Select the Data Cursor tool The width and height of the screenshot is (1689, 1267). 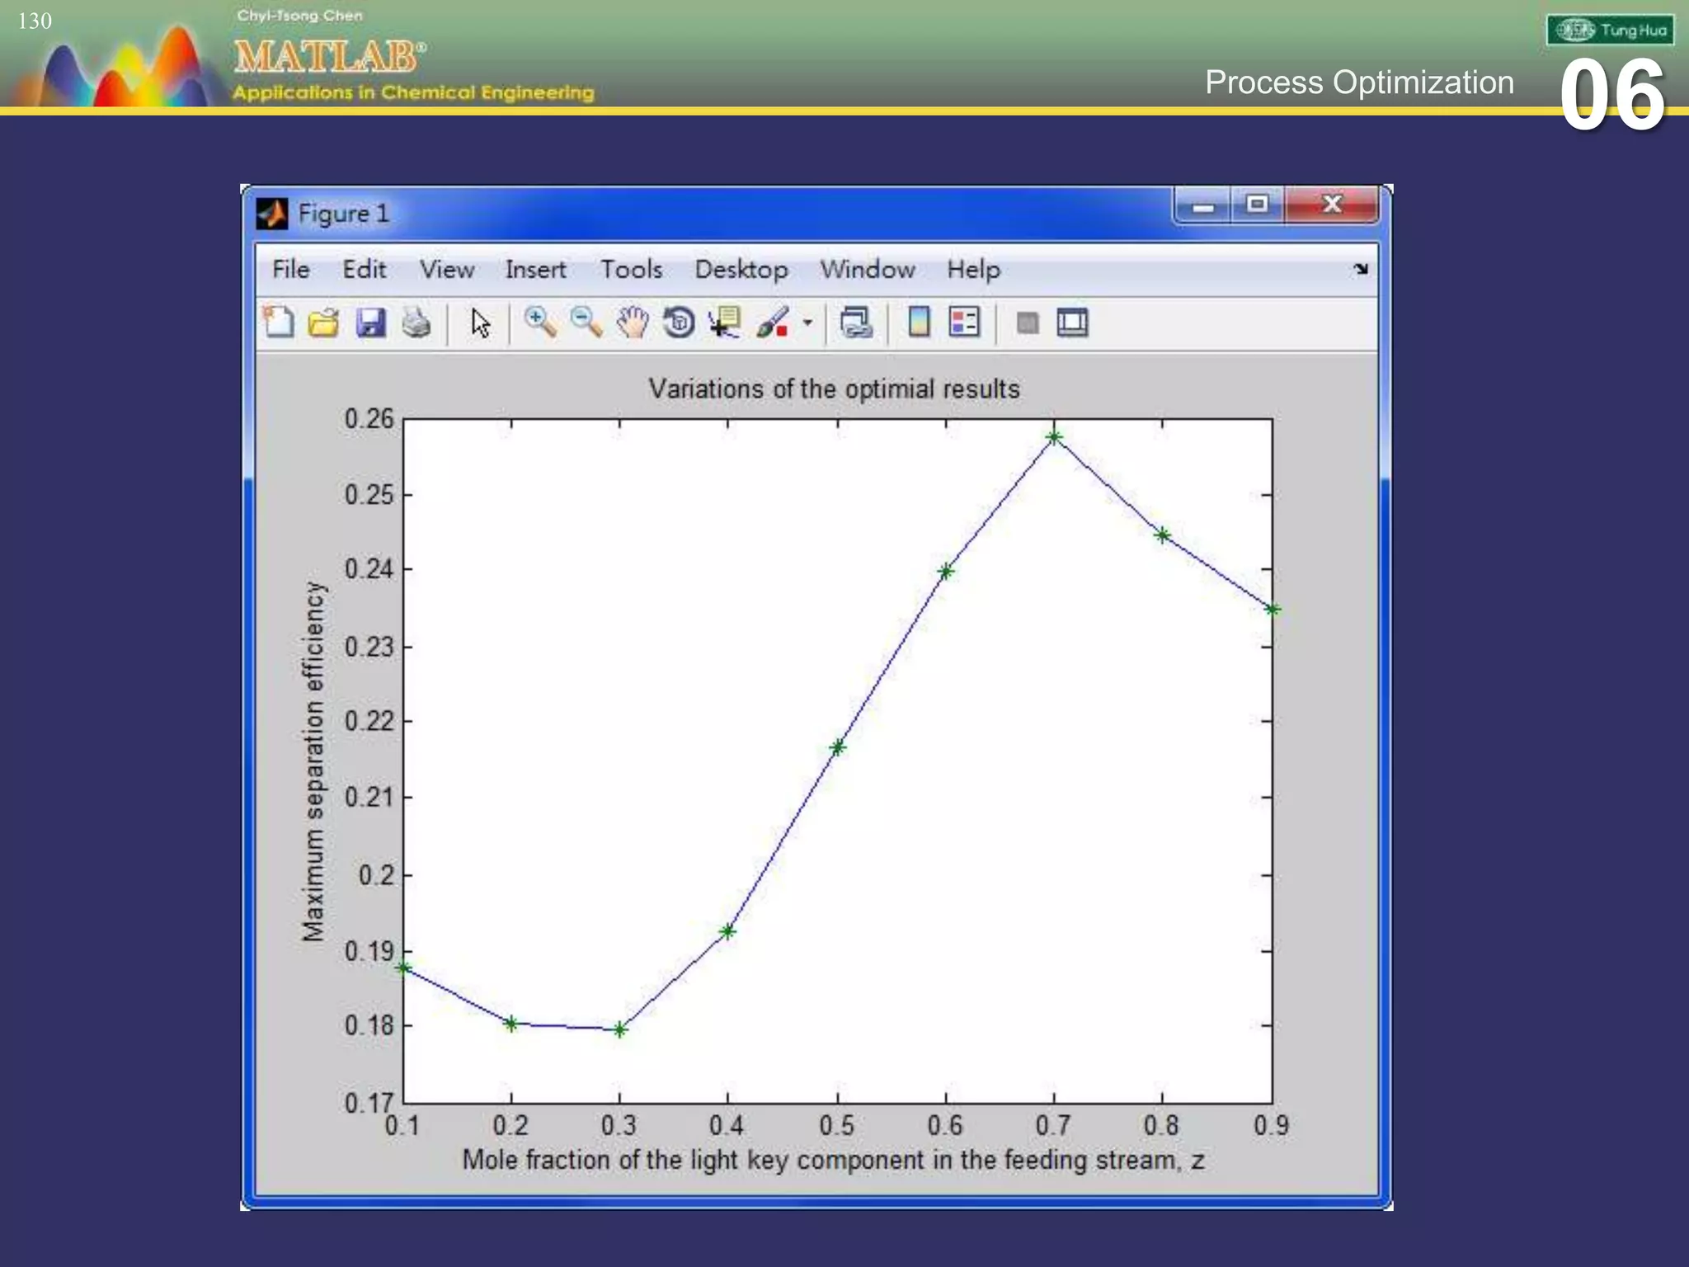[725, 323]
